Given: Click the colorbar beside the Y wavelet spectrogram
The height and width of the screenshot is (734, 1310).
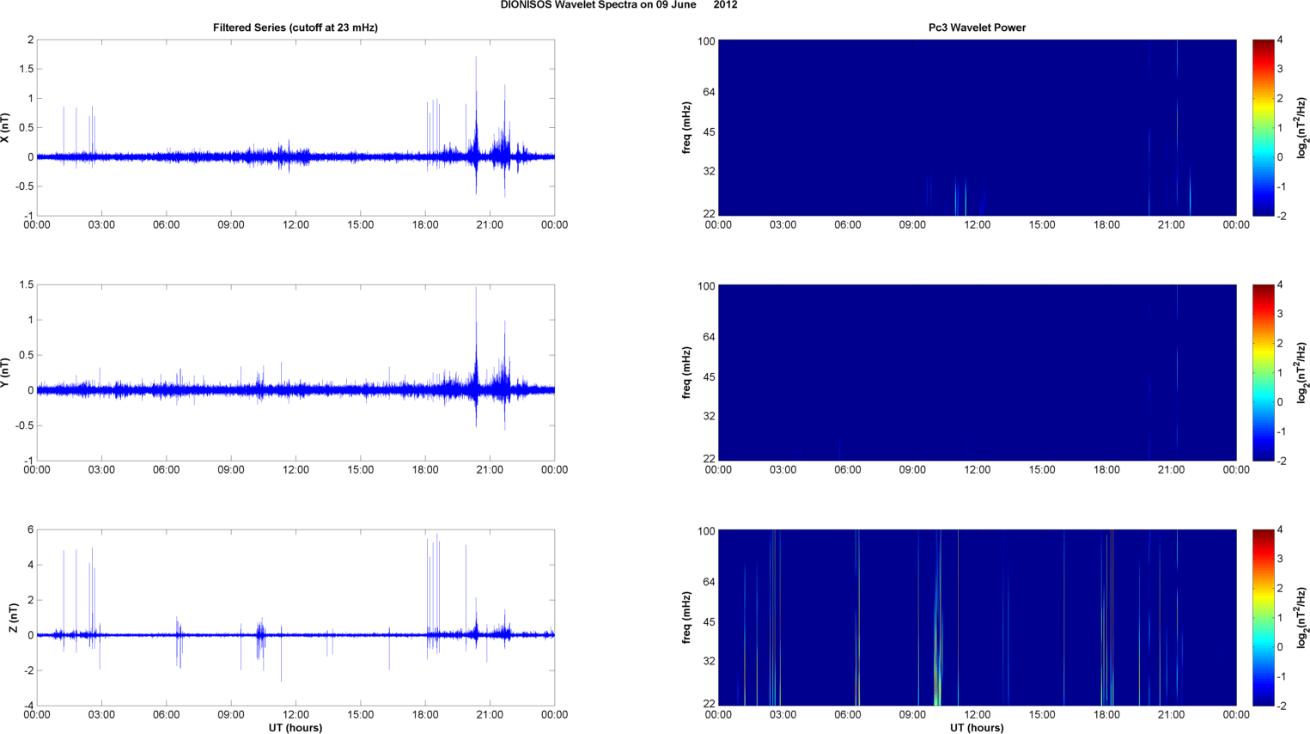Looking at the screenshot, I should tap(1263, 372).
